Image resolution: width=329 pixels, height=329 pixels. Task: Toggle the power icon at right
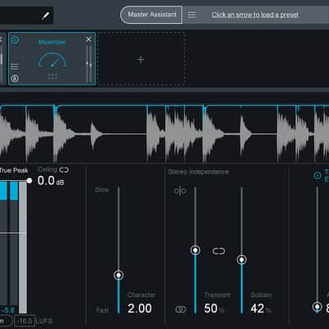pos(317,175)
